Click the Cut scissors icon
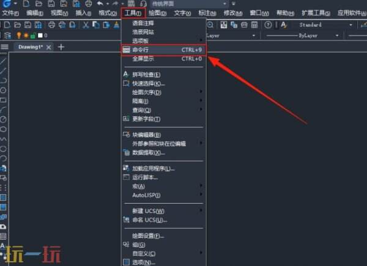 pos(86,25)
